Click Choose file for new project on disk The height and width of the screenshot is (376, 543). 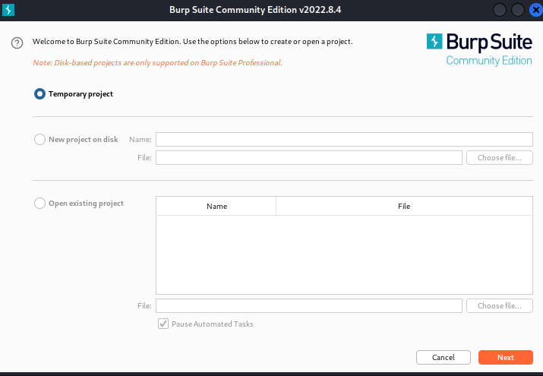500,157
